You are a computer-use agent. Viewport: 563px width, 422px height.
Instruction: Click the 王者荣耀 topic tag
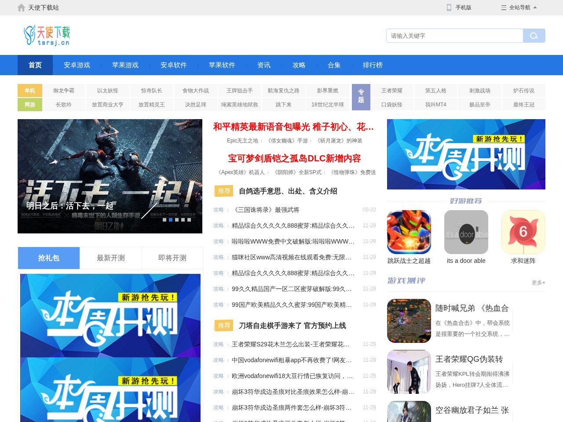(392, 91)
